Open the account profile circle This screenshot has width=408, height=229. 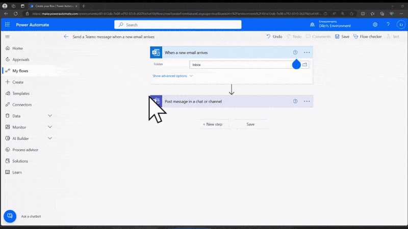coord(401,24)
